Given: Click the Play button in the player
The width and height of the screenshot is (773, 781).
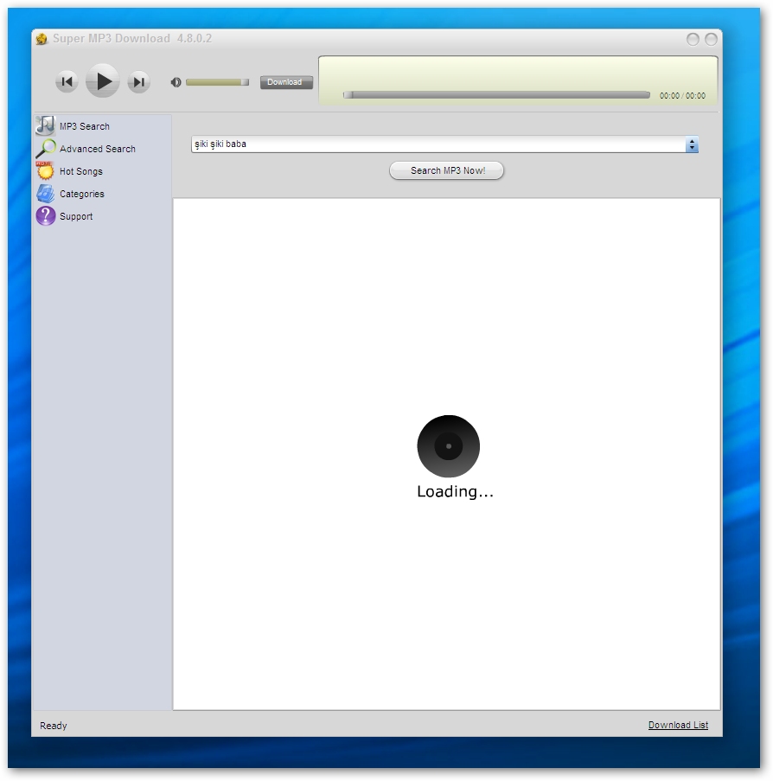Looking at the screenshot, I should tap(103, 81).
